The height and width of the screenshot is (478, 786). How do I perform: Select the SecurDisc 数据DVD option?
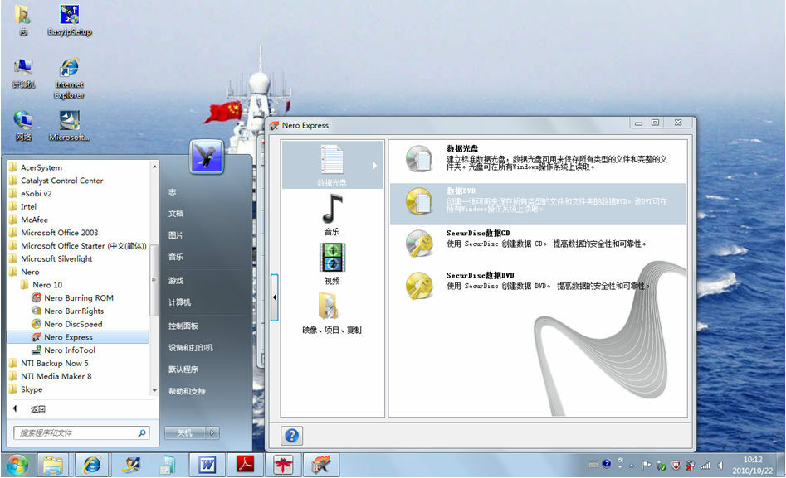tap(537, 285)
